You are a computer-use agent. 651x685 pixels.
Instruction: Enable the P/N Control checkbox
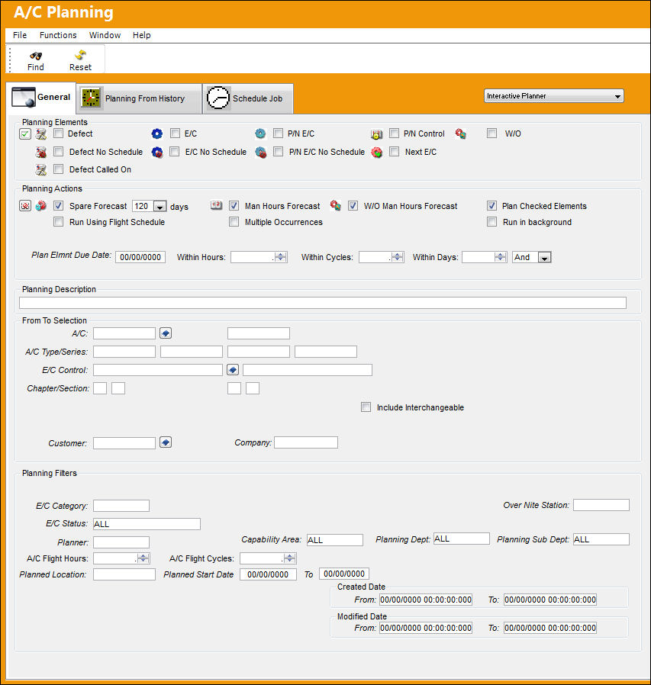(394, 133)
